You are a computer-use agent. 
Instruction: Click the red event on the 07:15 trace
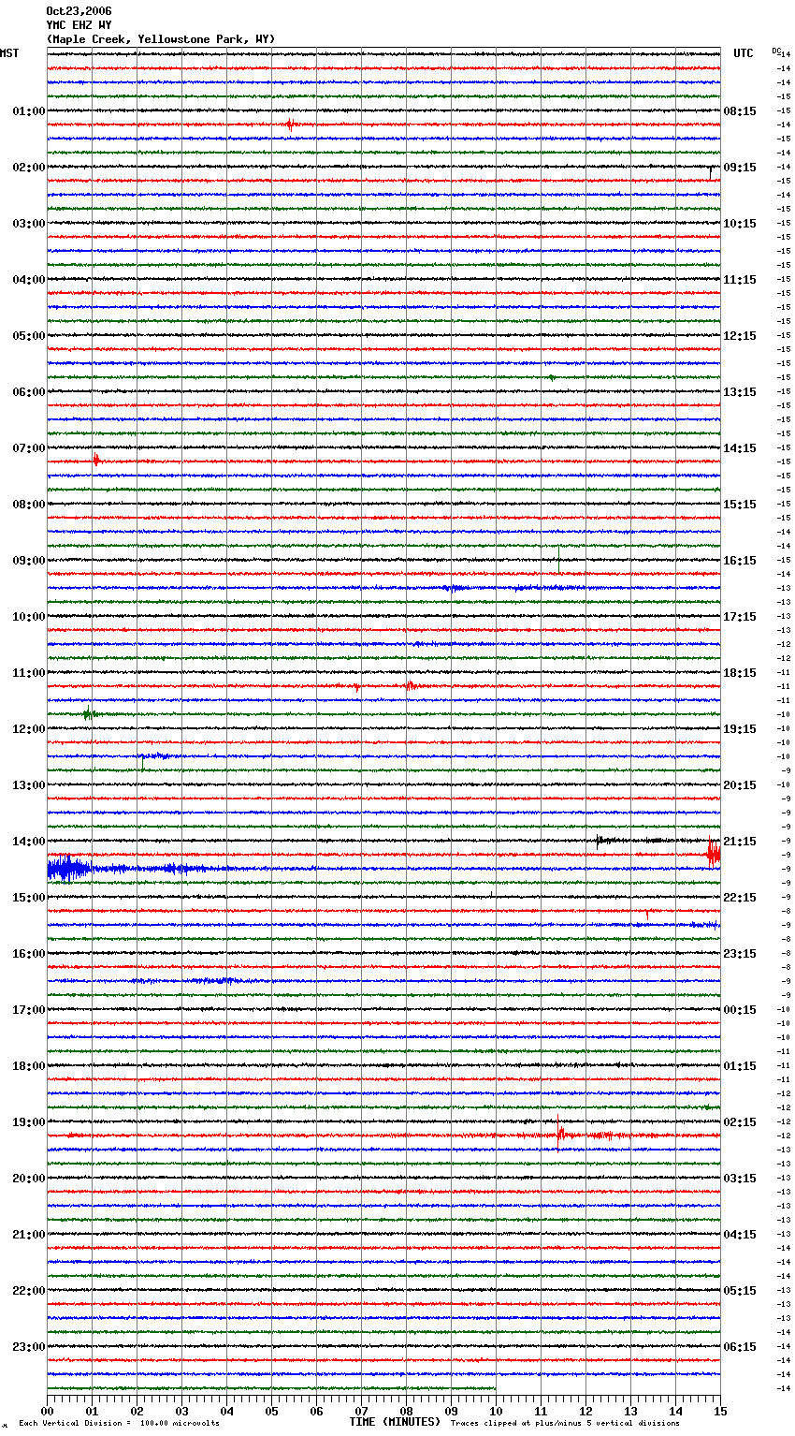point(95,459)
